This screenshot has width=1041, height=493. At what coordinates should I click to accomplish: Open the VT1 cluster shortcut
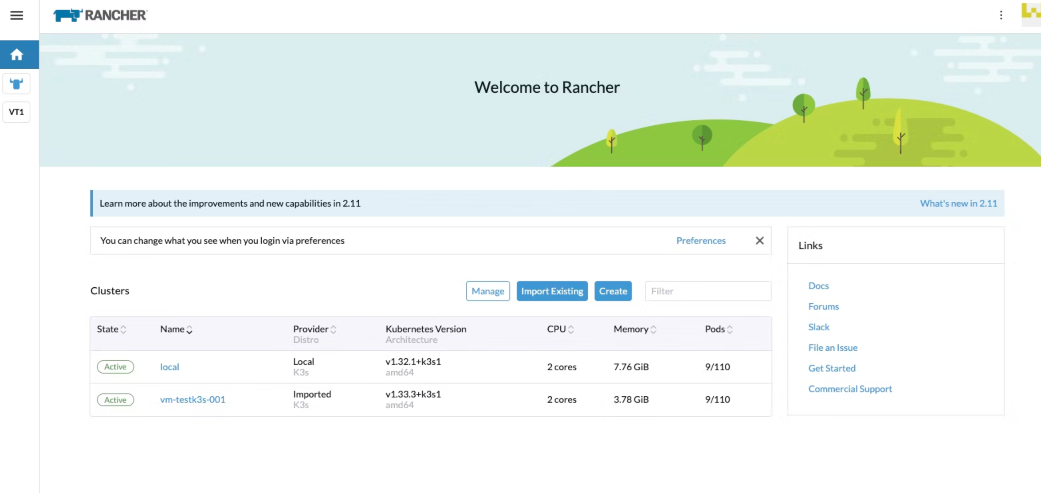(16, 112)
